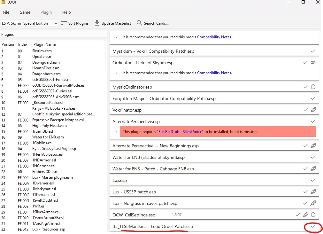This screenshot has width=323, height=234.
Task: Click the feather icon on OCW_CellSettings.esp card
Action: [305, 215]
